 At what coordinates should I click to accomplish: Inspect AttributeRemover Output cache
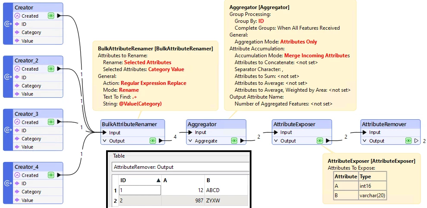tap(408, 140)
